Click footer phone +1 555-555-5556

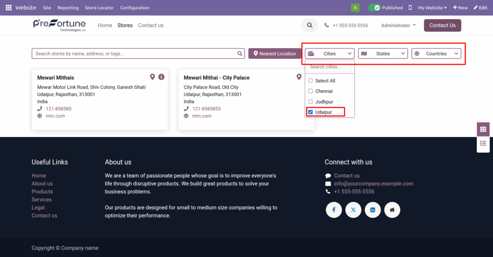click(354, 191)
